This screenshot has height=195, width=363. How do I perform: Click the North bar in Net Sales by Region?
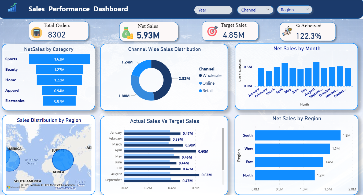coord(285,175)
